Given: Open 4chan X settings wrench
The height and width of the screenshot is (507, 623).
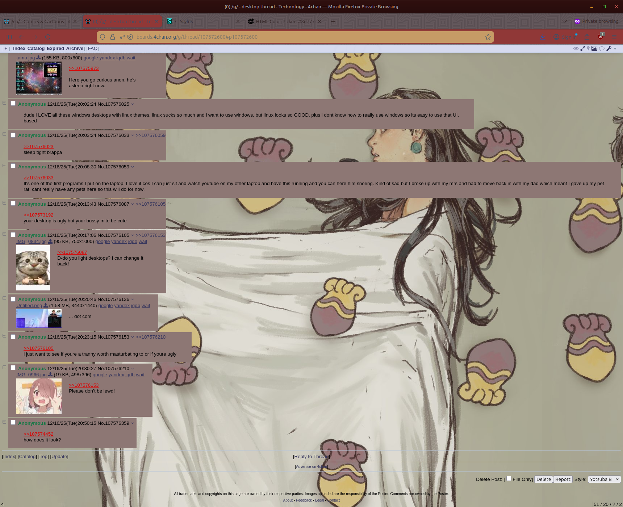Looking at the screenshot, I should pyautogui.click(x=609, y=49).
